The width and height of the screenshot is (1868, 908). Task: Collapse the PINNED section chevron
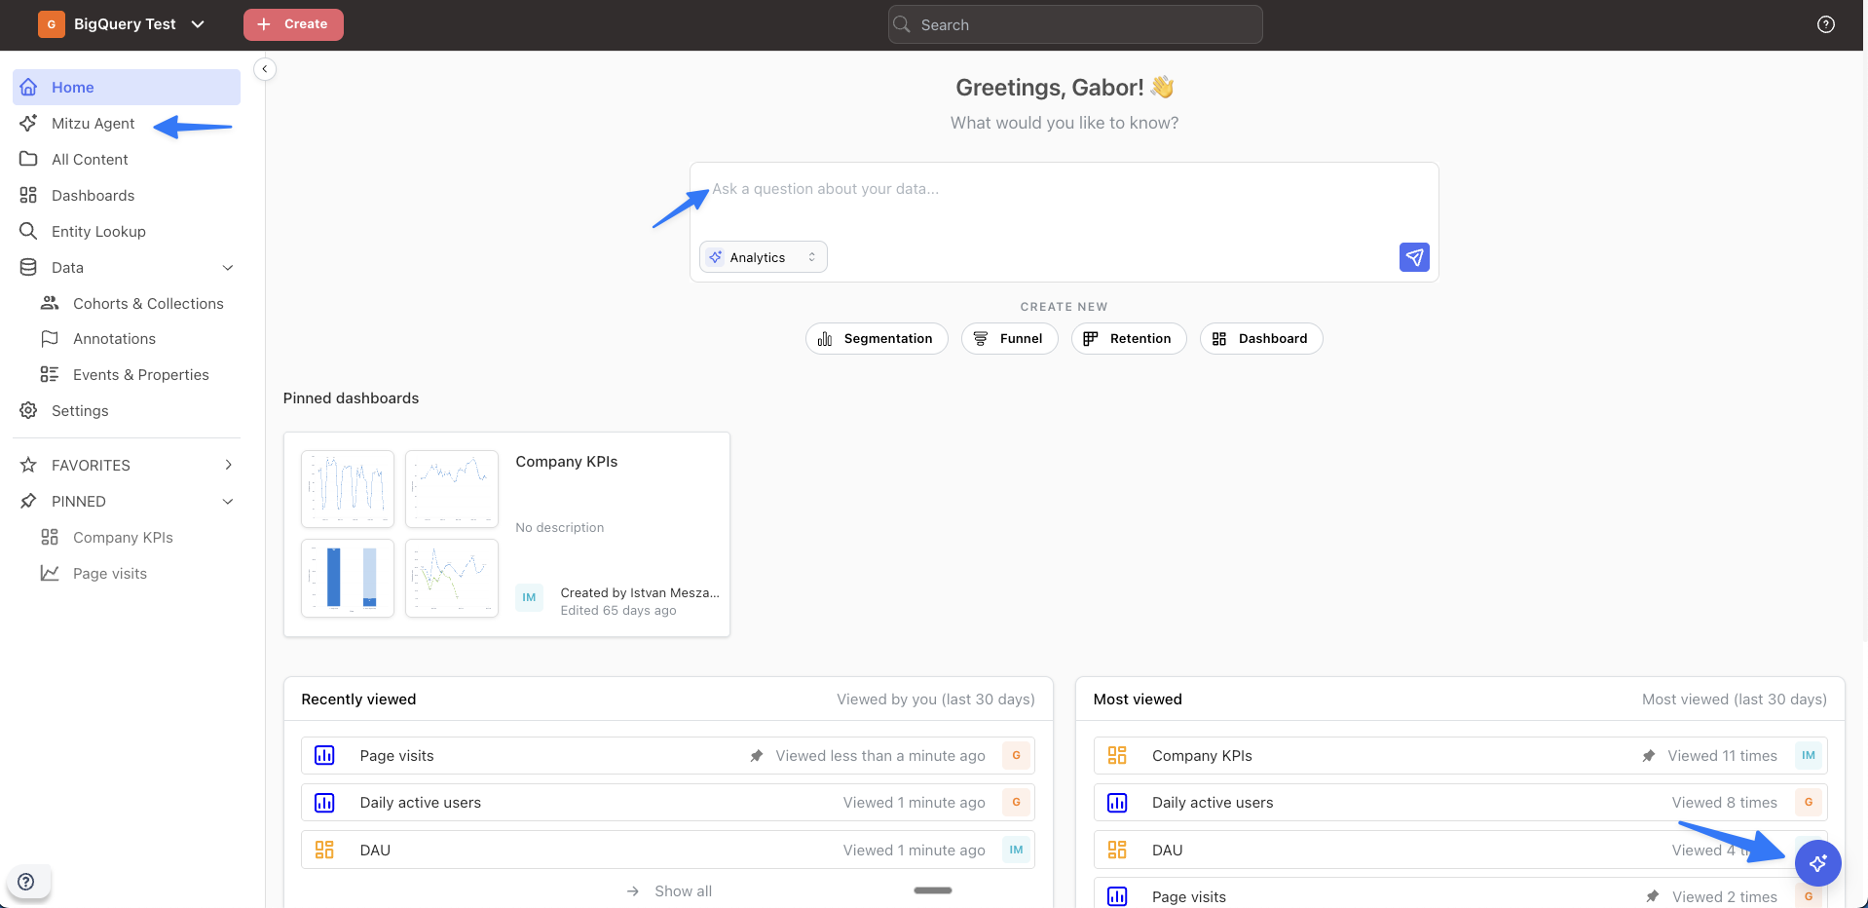[x=228, y=502]
